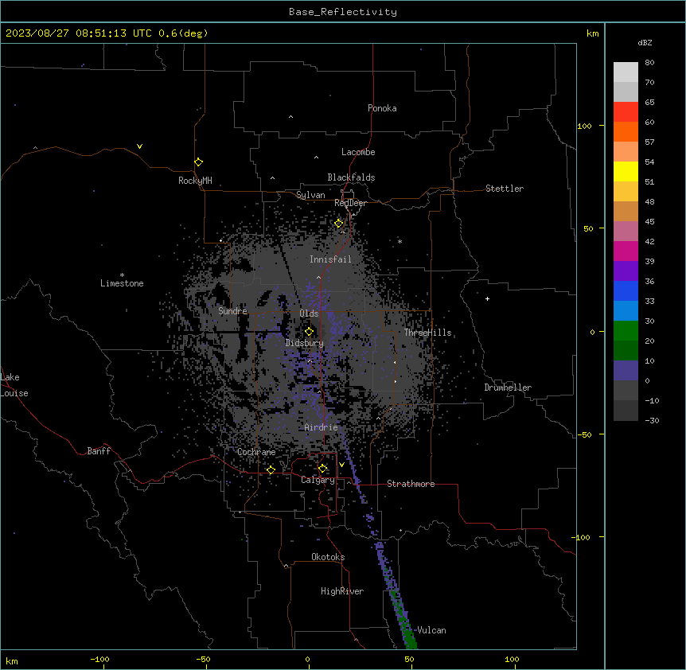This screenshot has height=670, width=686.
Task: Click the yellow 51 dBZ legend swatch
Action: pos(626,171)
